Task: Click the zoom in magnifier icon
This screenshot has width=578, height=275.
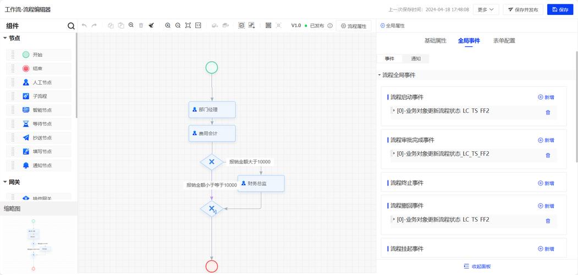Action: point(168,25)
